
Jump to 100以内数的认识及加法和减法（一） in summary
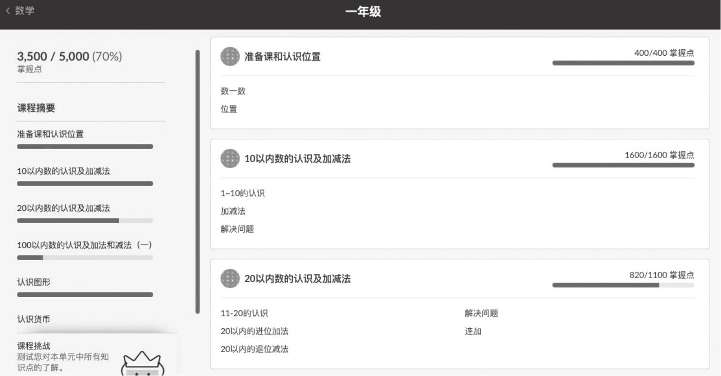(84, 245)
